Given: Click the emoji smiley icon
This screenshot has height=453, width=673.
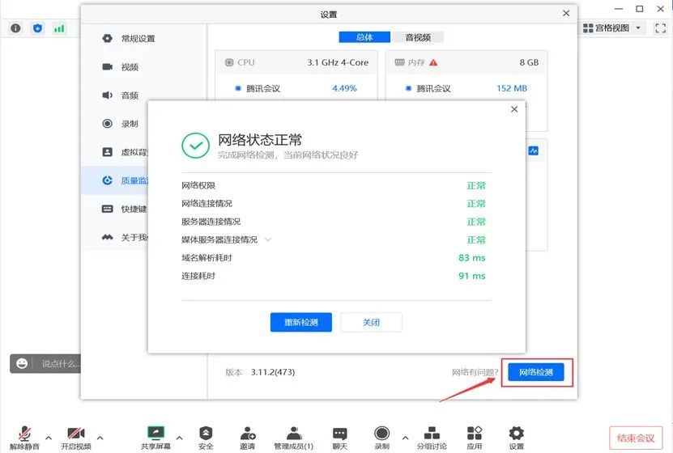Looking at the screenshot, I should (x=21, y=364).
